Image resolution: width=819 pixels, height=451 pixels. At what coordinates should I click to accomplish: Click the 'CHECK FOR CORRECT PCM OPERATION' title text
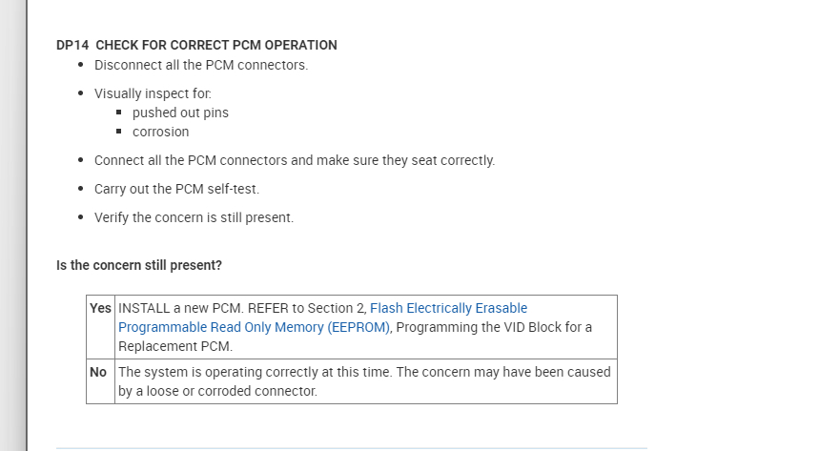click(216, 45)
